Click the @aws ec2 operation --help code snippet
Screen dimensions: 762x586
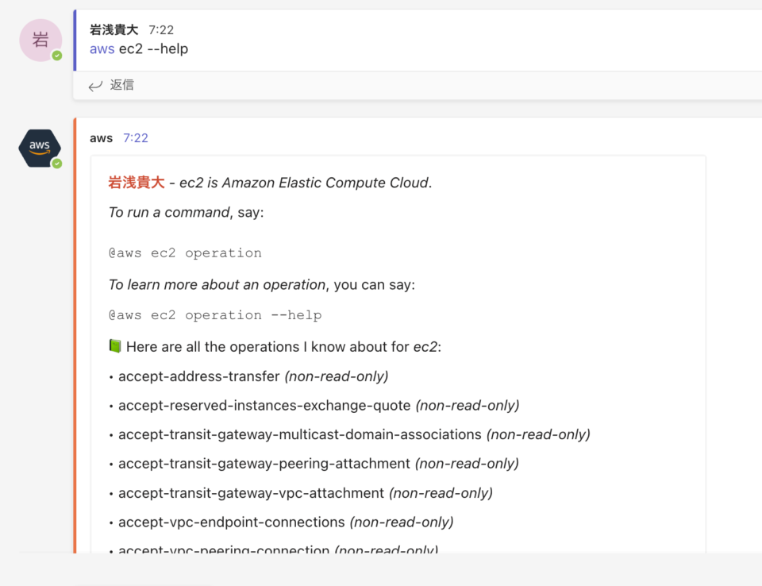coord(215,314)
